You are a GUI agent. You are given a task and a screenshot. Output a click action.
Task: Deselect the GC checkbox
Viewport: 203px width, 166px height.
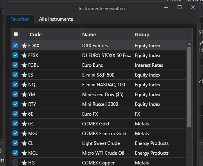pyautogui.click(x=15, y=123)
